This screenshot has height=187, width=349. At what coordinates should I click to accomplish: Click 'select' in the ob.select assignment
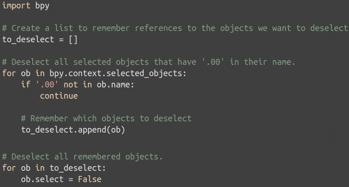click(x=49, y=179)
